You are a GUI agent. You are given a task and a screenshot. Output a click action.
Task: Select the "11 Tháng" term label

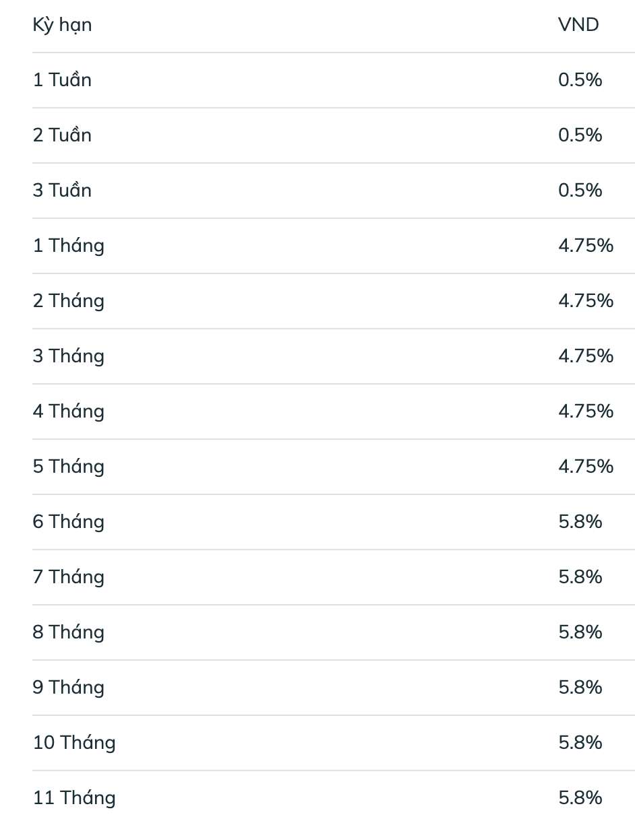click(x=74, y=798)
